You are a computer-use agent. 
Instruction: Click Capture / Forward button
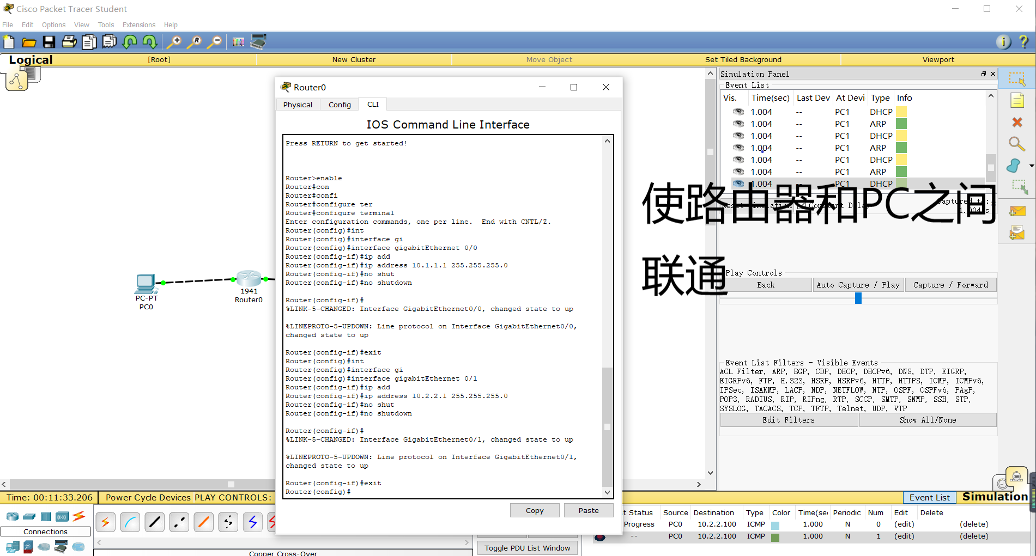click(950, 285)
